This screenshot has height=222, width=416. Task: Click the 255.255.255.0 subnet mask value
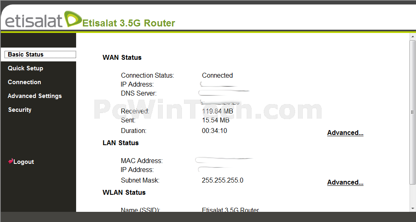pyautogui.click(x=222, y=181)
